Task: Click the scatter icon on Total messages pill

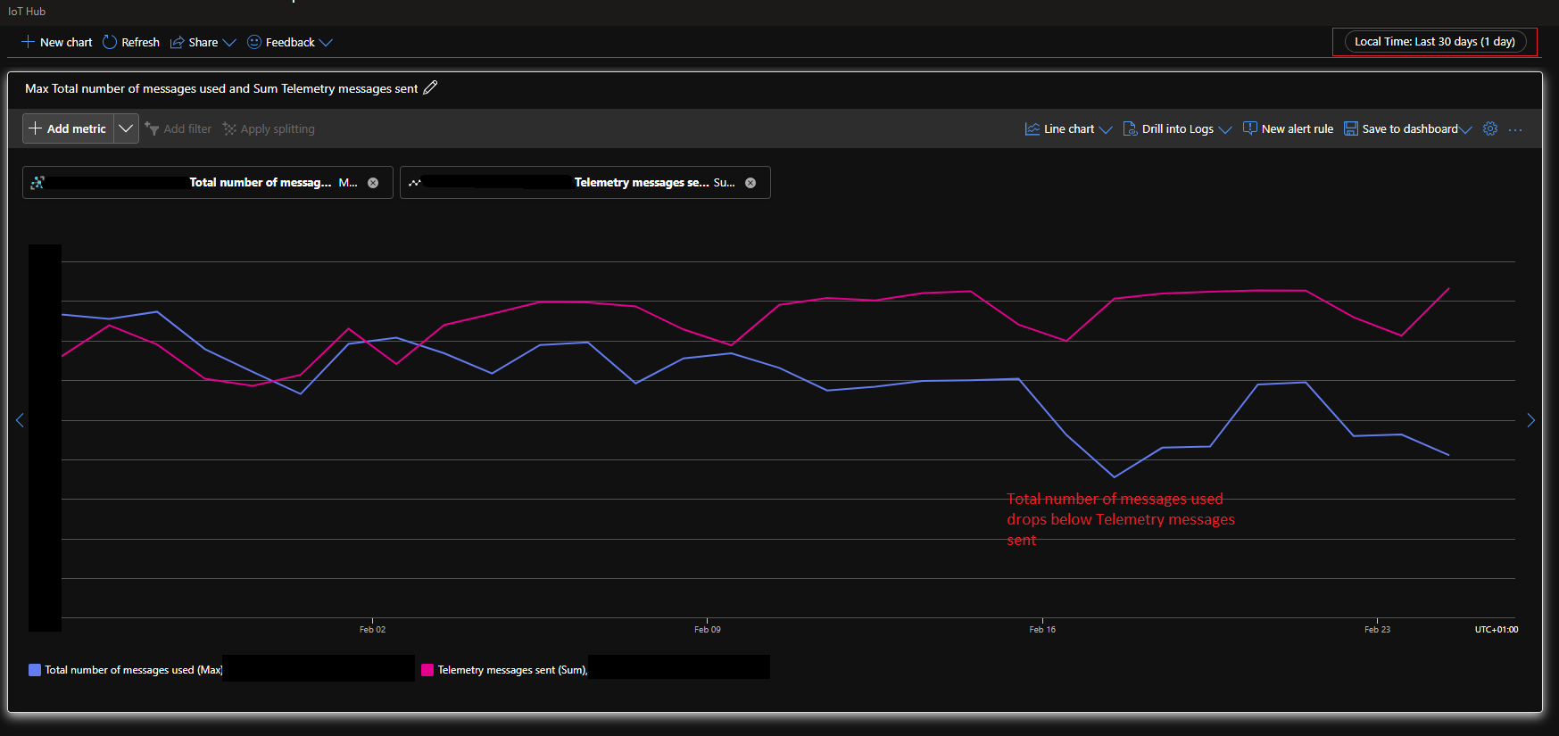Action: point(37,182)
